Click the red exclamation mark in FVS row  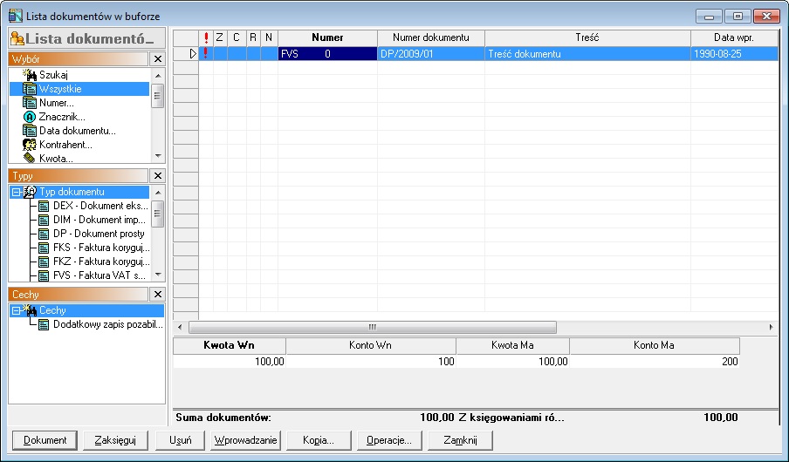click(x=206, y=53)
